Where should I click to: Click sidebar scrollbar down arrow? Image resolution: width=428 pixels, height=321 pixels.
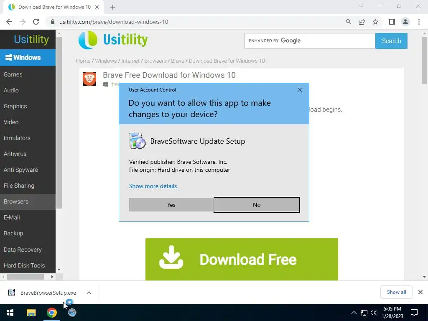59,270
